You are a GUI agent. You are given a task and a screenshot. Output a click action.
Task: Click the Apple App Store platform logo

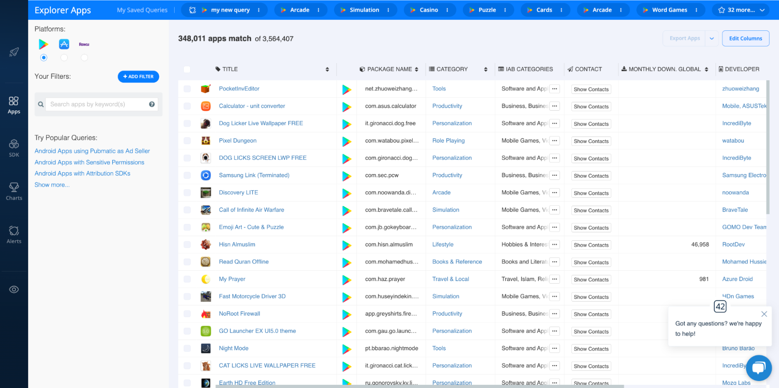64,44
